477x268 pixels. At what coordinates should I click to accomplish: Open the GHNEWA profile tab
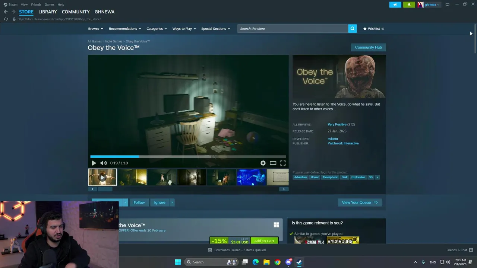click(105, 12)
